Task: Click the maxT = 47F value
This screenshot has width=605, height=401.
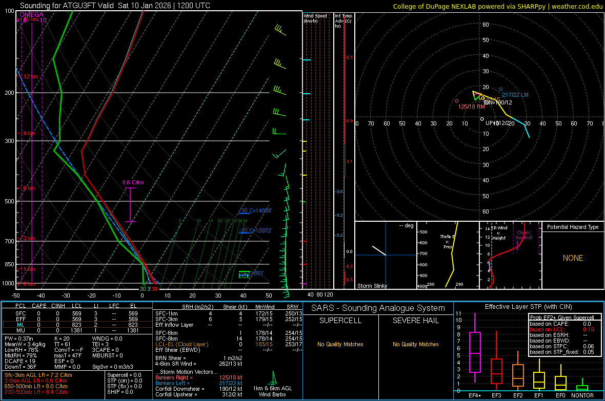Action: click(68, 355)
